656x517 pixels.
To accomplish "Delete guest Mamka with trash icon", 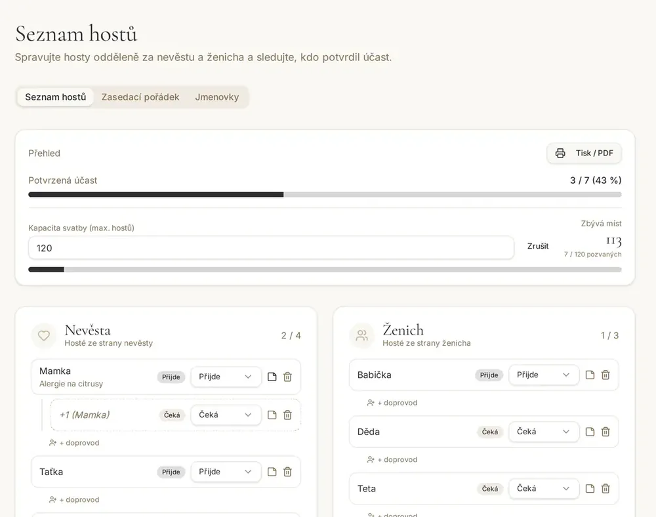I will click(287, 377).
